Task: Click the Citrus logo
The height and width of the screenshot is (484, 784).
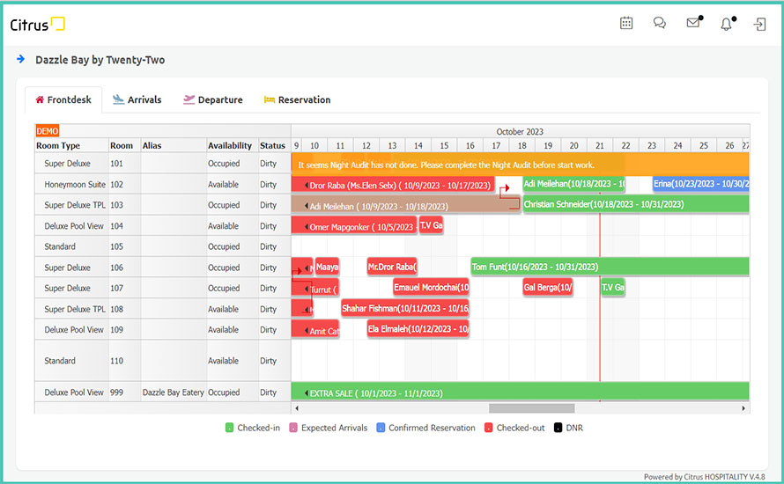Action: click(x=37, y=25)
